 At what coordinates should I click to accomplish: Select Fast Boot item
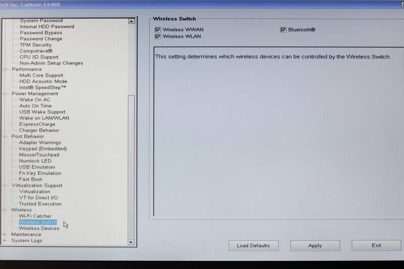click(30, 179)
